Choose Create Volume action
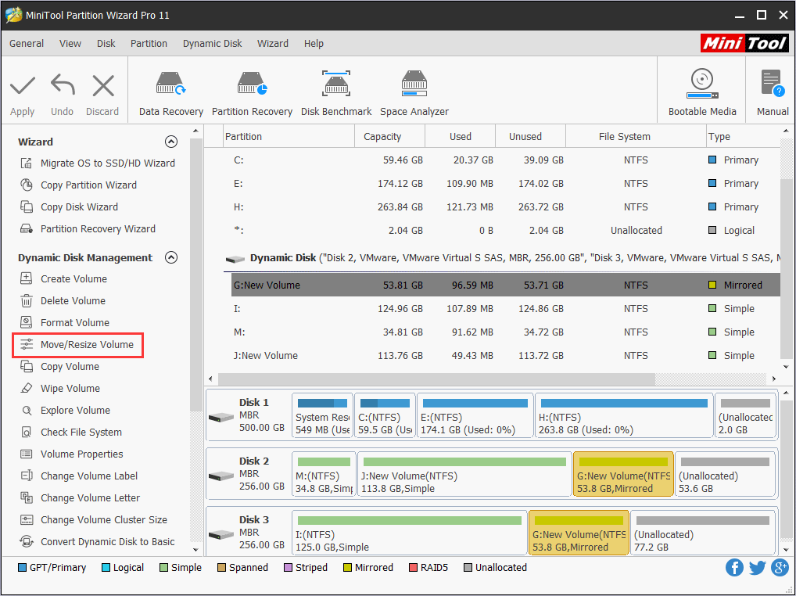The image size is (796, 596). (x=63, y=278)
